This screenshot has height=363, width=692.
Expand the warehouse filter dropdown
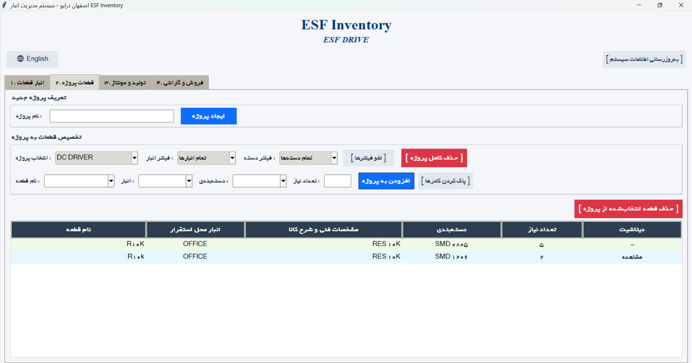click(x=206, y=158)
